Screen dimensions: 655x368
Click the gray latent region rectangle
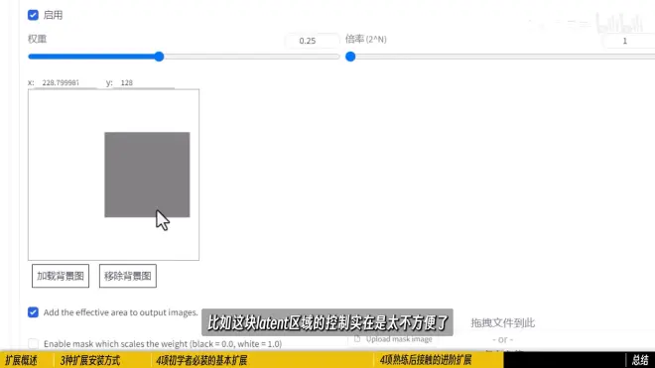click(x=147, y=175)
